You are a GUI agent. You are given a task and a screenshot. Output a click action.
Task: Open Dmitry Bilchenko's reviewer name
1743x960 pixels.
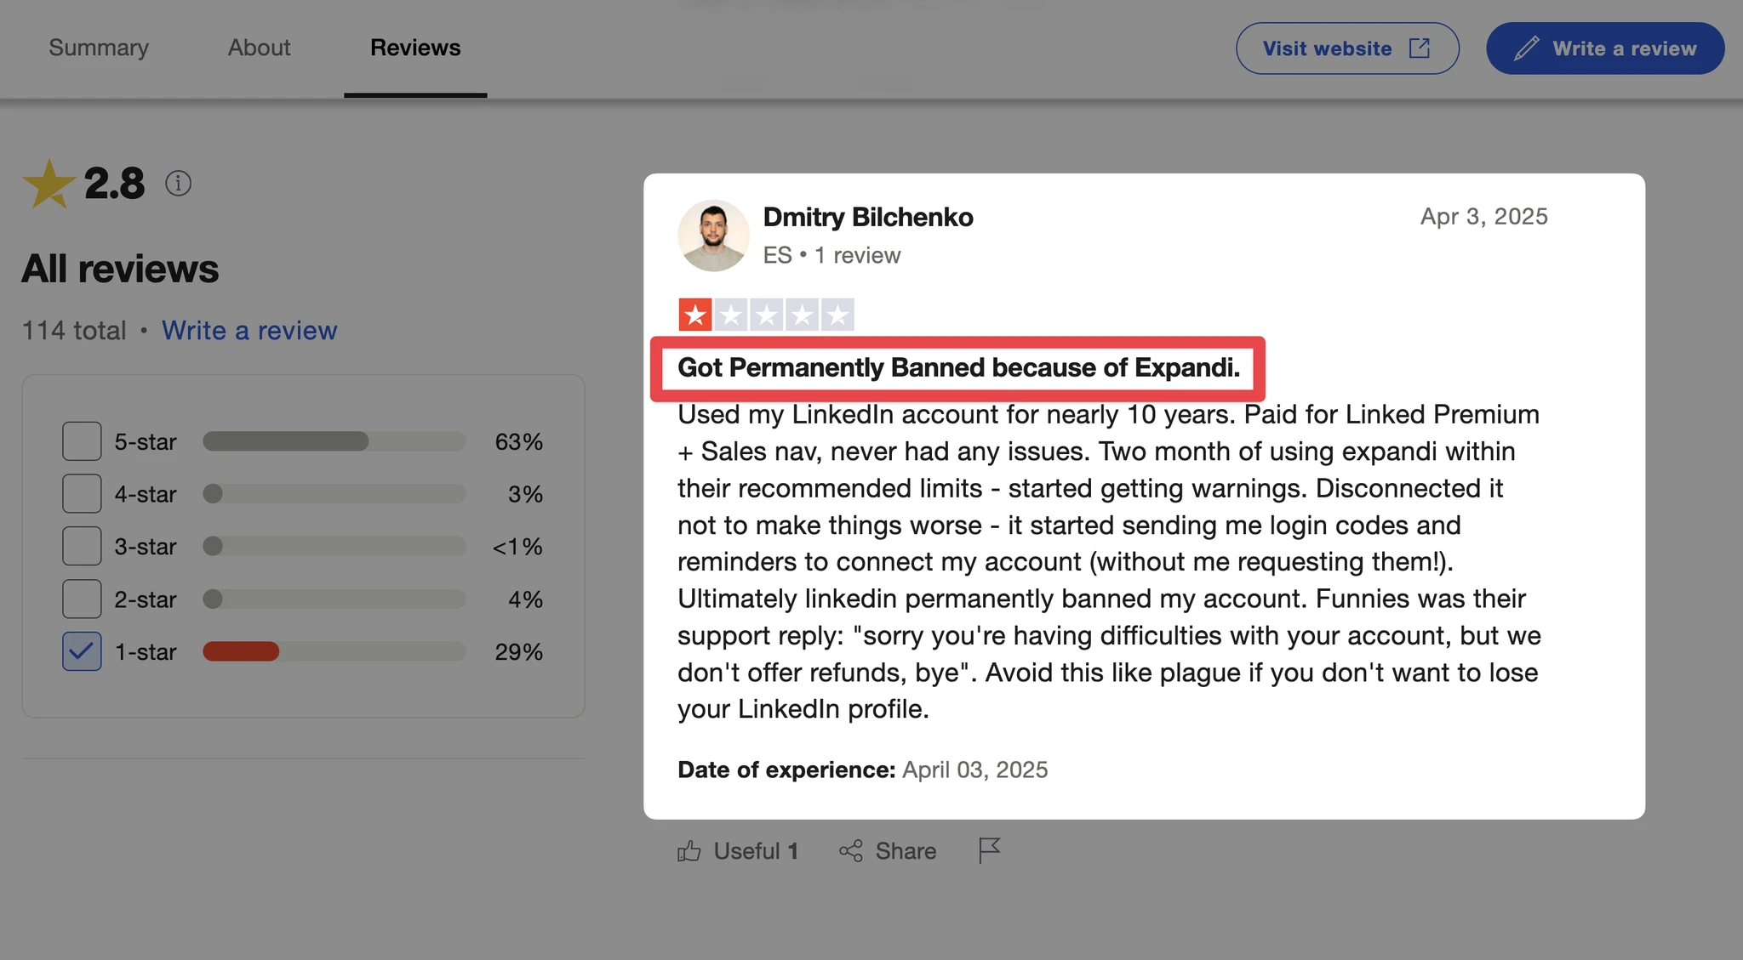point(868,217)
